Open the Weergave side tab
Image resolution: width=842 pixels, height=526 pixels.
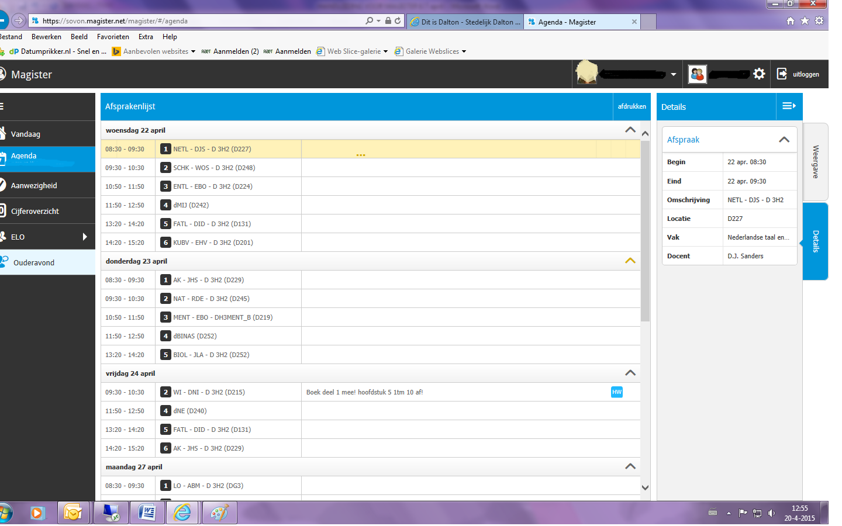815,162
